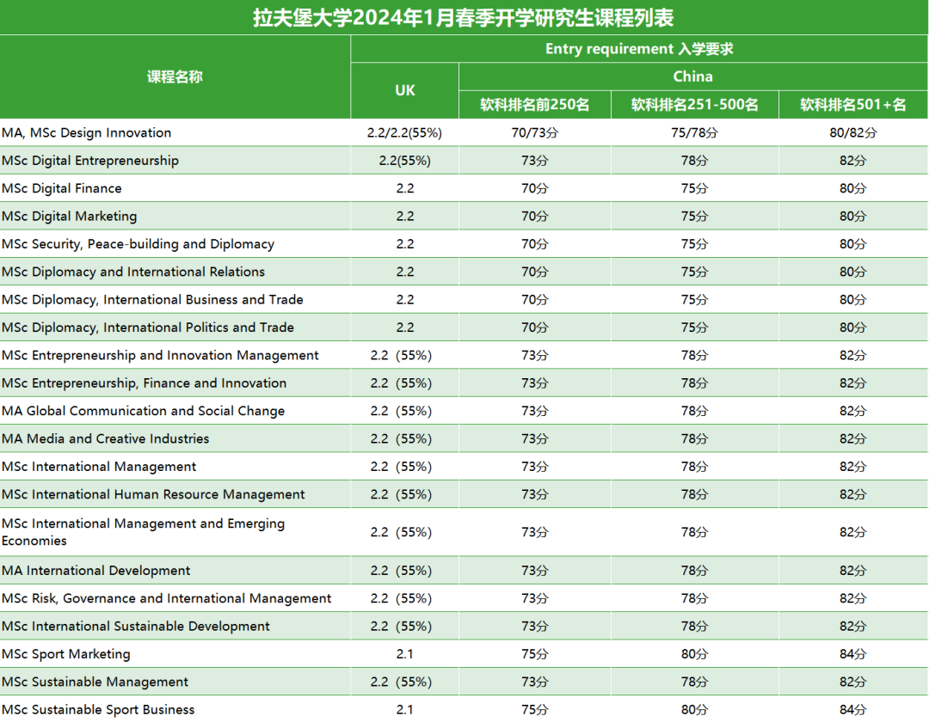Select the Entry requirement 入学要求 header
The height and width of the screenshot is (722, 929).
click(639, 48)
